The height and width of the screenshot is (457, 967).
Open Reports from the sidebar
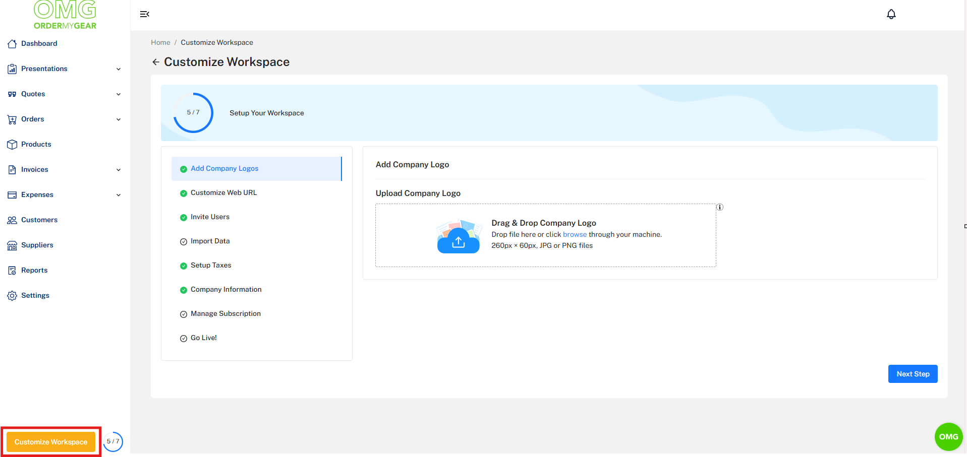click(34, 270)
